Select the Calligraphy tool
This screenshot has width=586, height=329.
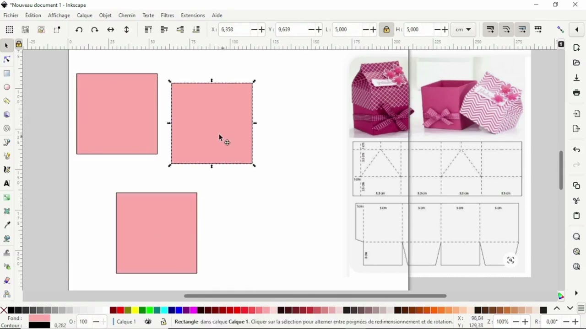[x=6, y=170]
